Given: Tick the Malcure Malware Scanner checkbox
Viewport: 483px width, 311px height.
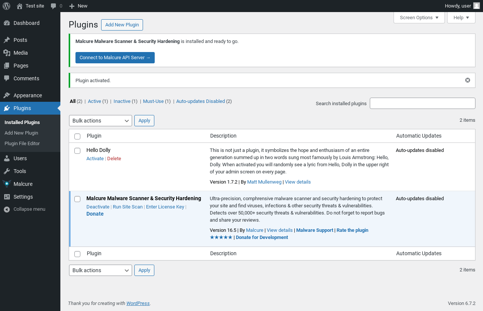Looking at the screenshot, I should 77,199.
